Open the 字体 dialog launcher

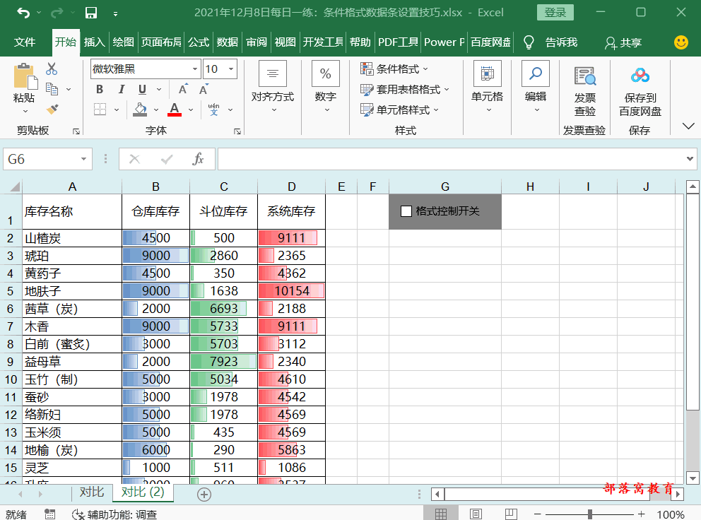237,131
